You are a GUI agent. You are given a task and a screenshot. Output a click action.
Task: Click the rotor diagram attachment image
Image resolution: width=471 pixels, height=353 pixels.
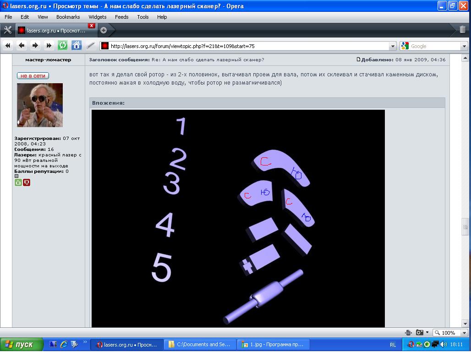point(238,218)
